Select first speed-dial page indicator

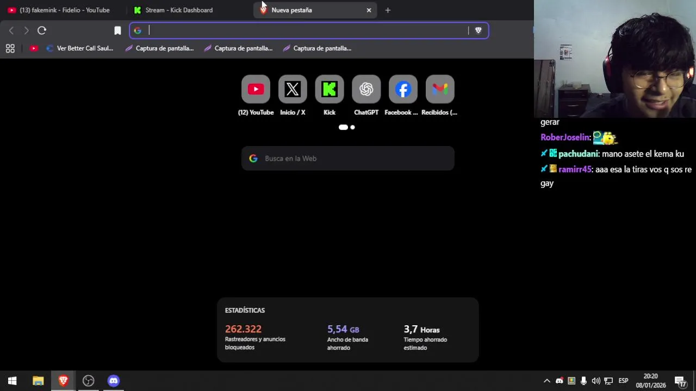coord(343,127)
